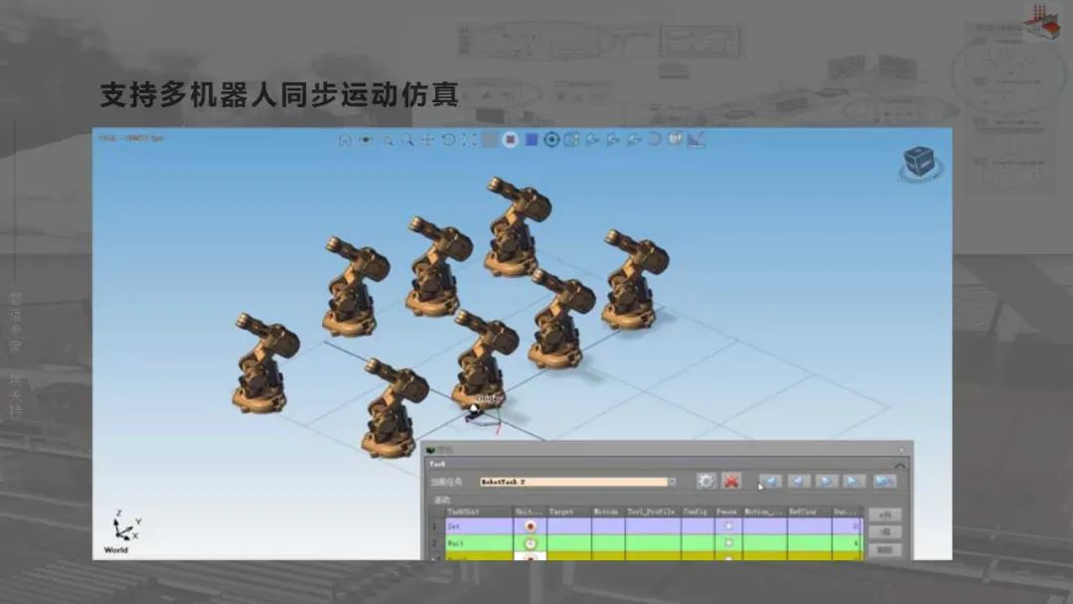Screen dimensions: 1073x604
Task: Click the rotate view icon
Action: pos(448,140)
